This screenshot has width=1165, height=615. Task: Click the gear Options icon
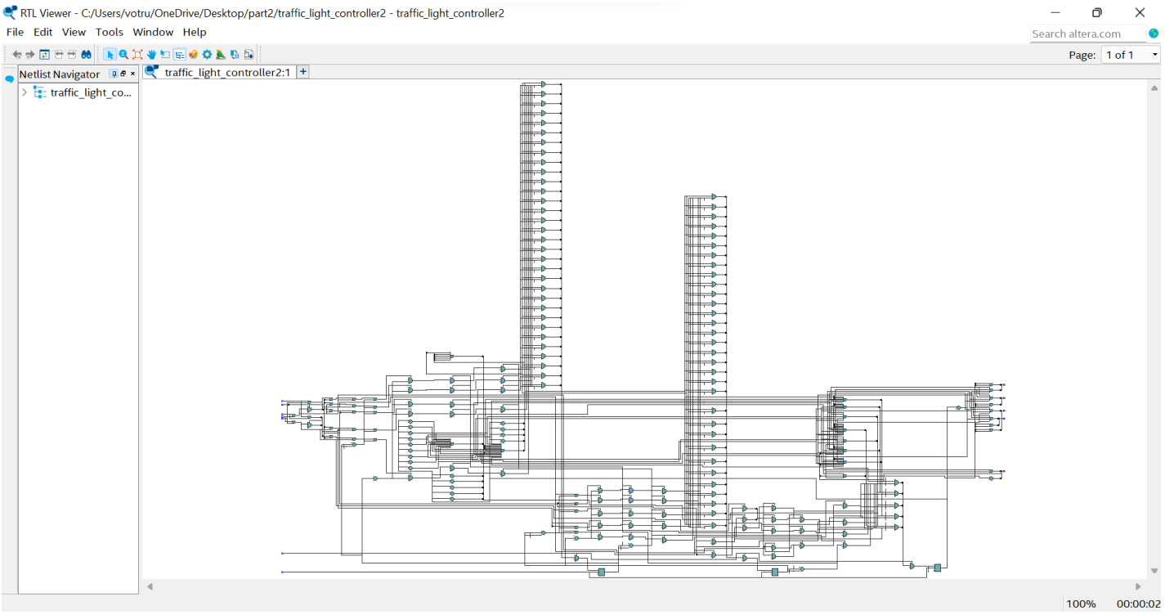pos(207,55)
